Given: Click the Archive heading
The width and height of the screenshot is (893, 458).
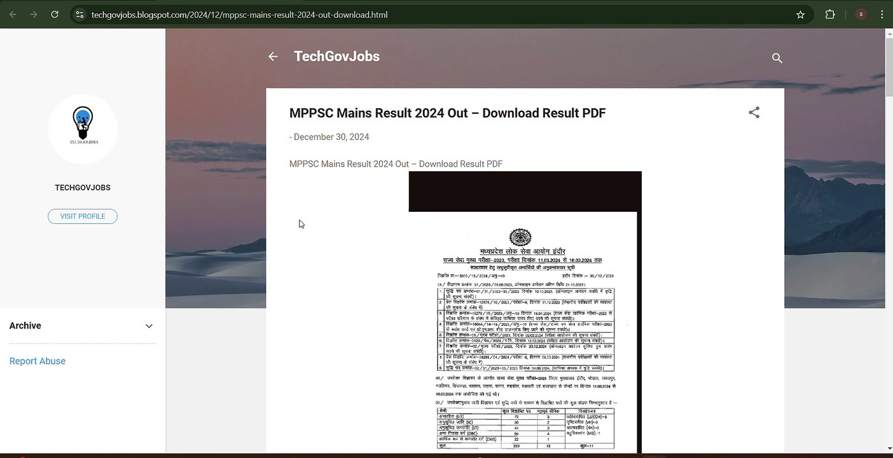Looking at the screenshot, I should pyautogui.click(x=25, y=326).
